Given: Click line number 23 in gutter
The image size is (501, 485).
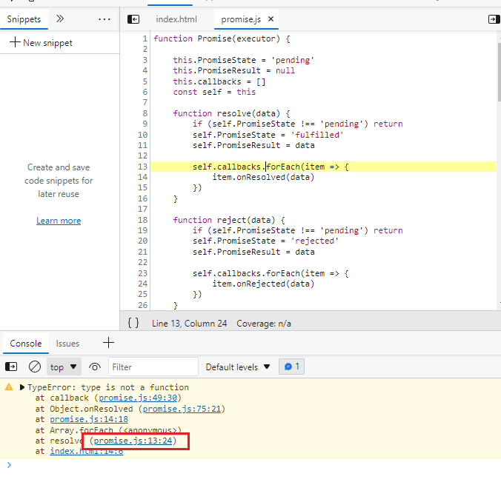Looking at the screenshot, I should 142,273.
